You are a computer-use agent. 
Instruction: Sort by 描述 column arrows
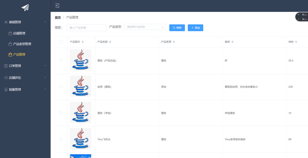(x=233, y=42)
